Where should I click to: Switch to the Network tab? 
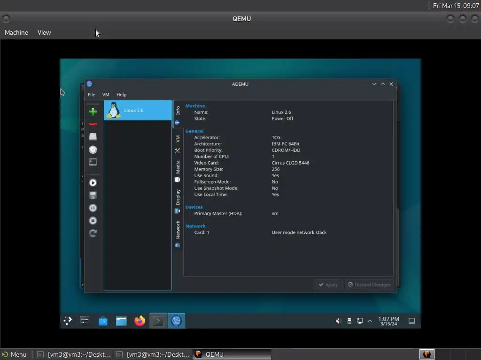click(x=178, y=234)
